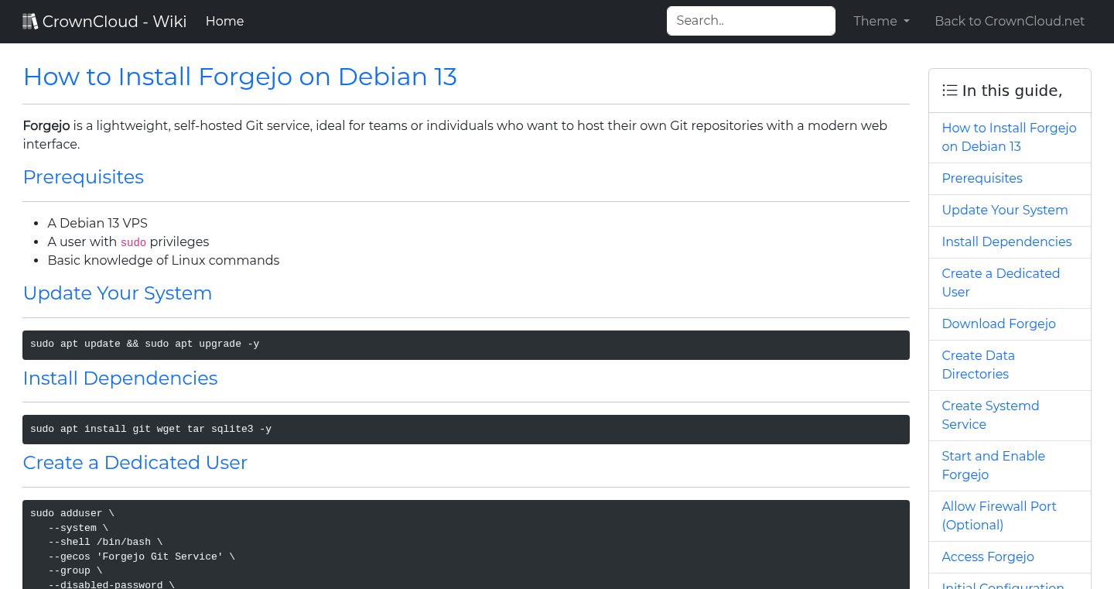This screenshot has height=589, width=1114.
Task: Open 'Back to CrownCloud.net' menu entry
Action: [1010, 21]
